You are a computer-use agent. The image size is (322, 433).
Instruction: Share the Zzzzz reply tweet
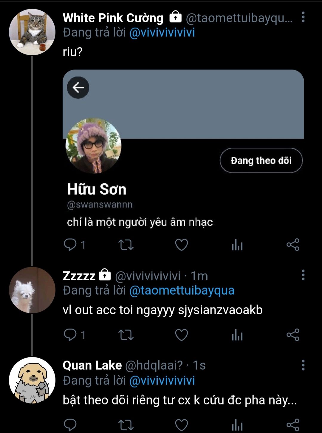pyautogui.click(x=293, y=335)
